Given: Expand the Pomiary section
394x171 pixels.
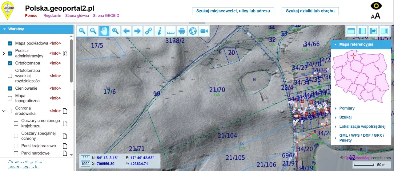Looking at the screenshot, I should point(347,108).
